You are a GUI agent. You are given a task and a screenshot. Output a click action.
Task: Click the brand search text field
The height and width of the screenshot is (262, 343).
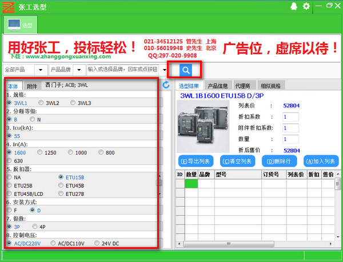124,70
